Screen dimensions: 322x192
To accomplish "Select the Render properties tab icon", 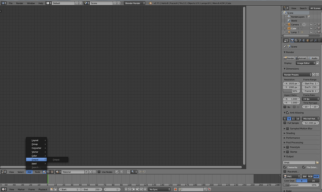I will [292, 41].
